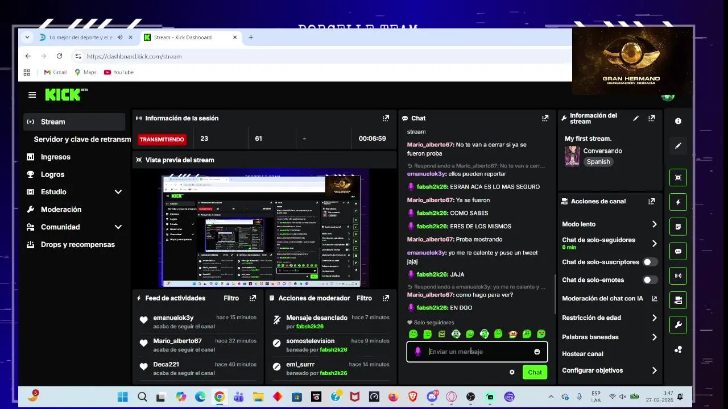The width and height of the screenshot is (728, 409).
Task: Pop out the Información de la sesión panel
Action: click(386, 118)
